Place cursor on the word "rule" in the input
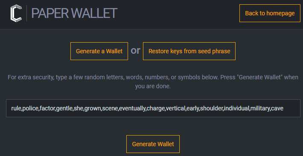The image size is (303, 156). click(16, 108)
